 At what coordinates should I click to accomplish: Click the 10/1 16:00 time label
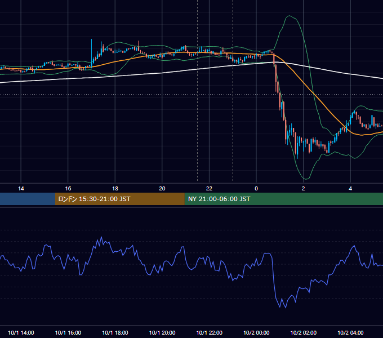[68, 332]
